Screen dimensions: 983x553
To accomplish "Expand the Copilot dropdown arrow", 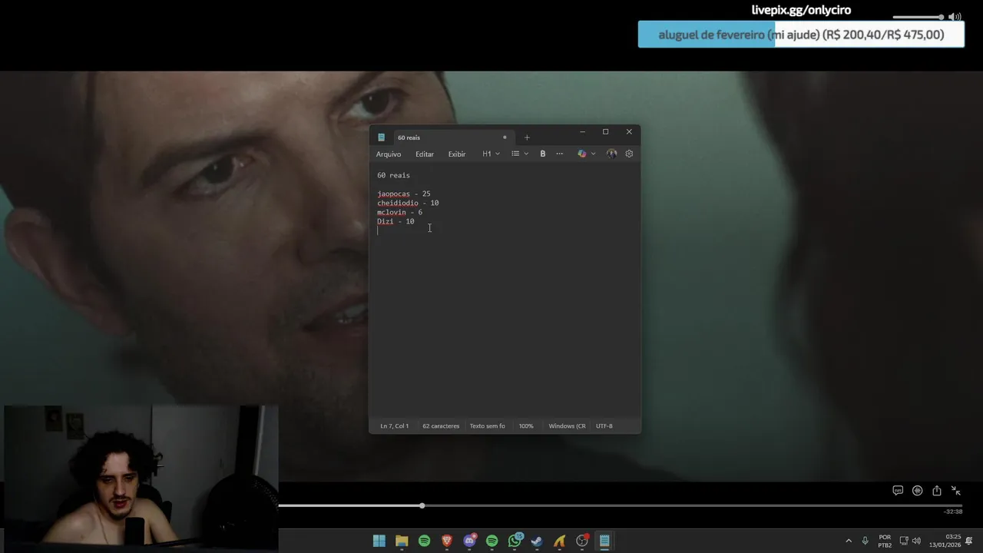I will click(593, 154).
